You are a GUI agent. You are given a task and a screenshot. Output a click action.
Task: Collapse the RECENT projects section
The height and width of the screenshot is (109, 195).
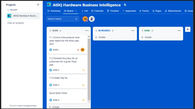tap(8, 10)
